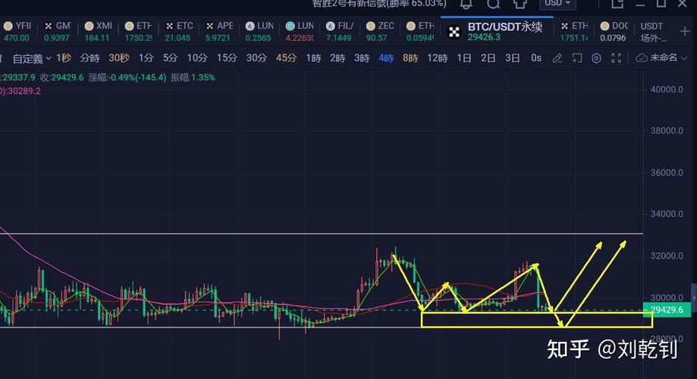
Task: Select the 10分 timeframe
Action: coord(197,58)
